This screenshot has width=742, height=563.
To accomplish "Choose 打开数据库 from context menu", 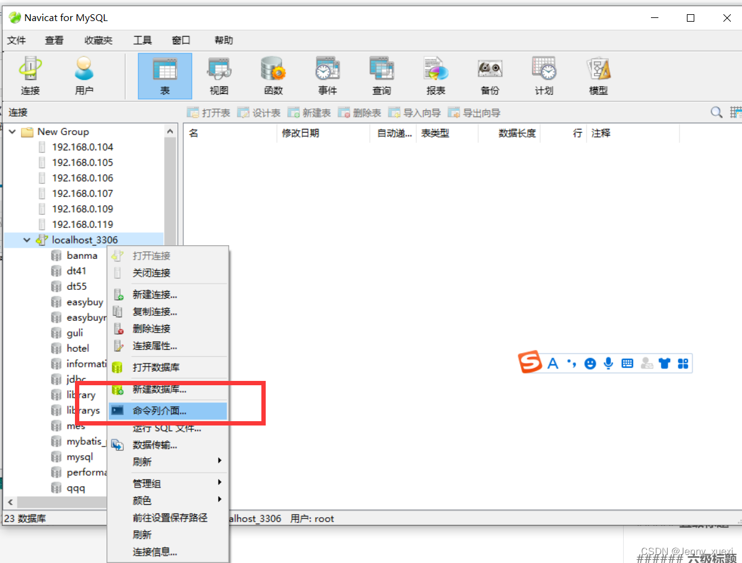I will point(168,368).
